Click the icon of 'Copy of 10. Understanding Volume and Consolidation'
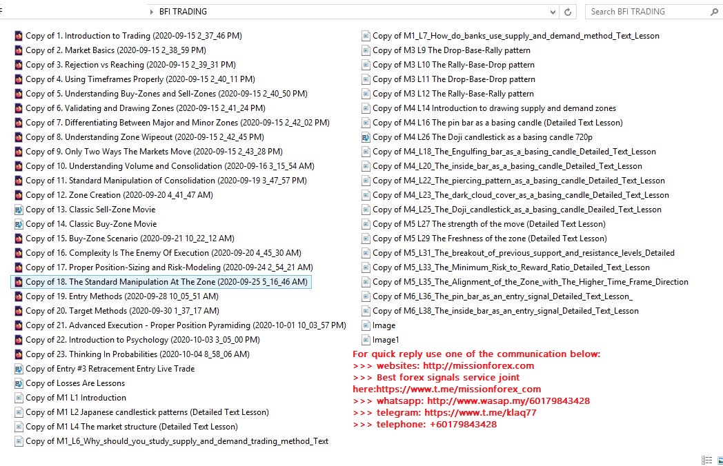The width and height of the screenshot is (723, 466). point(19,166)
